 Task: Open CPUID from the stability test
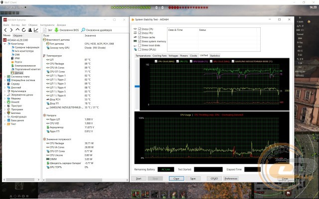point(214,179)
